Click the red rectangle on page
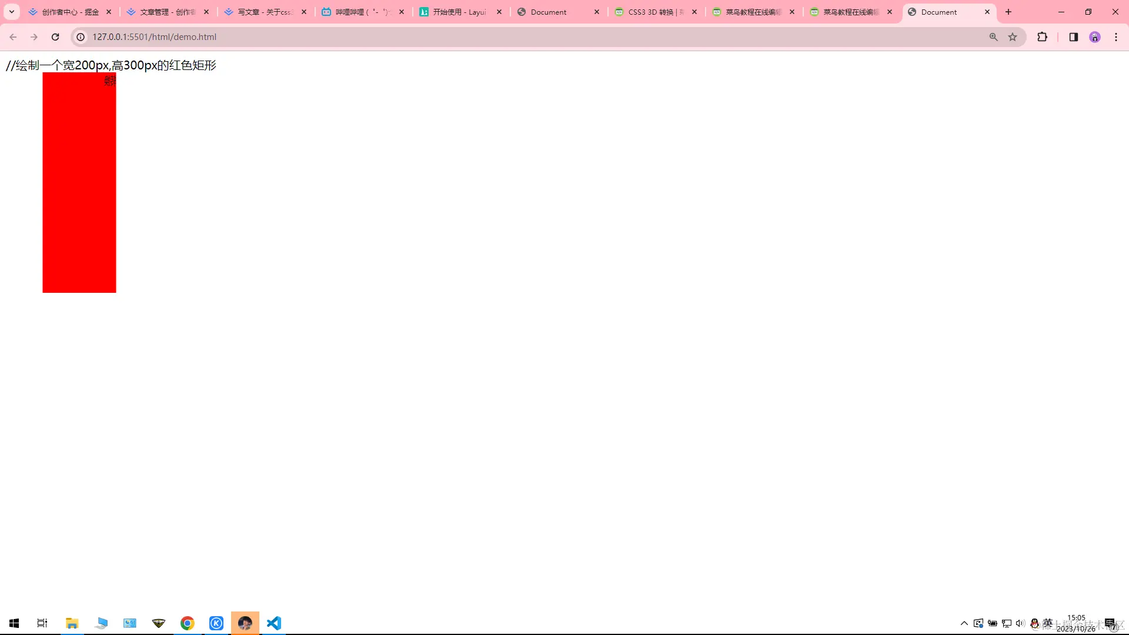 79,182
